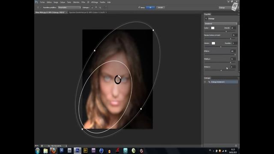Open the Eclairages panel menu icon
The width and height of the screenshot is (274, 154).
(x=238, y=78)
